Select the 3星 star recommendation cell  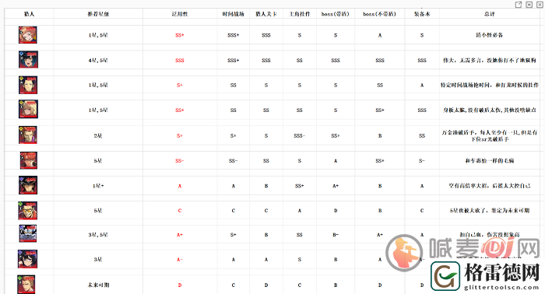point(98,259)
